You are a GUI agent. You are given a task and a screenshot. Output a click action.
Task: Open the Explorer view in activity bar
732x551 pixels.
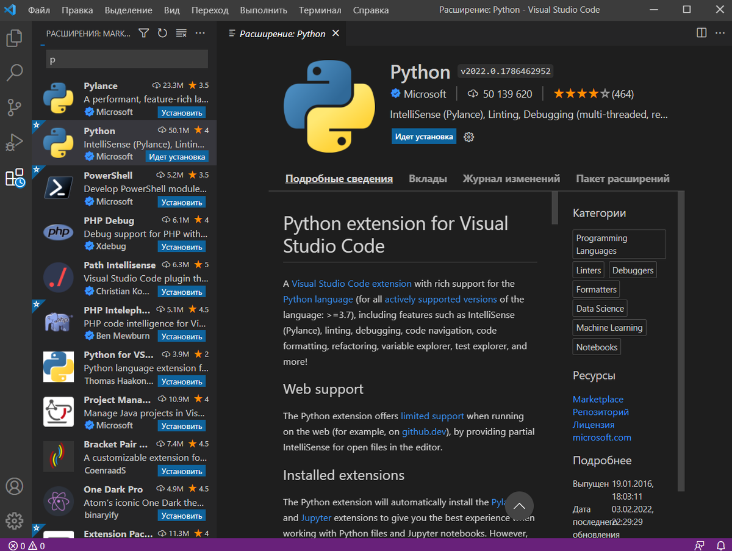pyautogui.click(x=14, y=38)
